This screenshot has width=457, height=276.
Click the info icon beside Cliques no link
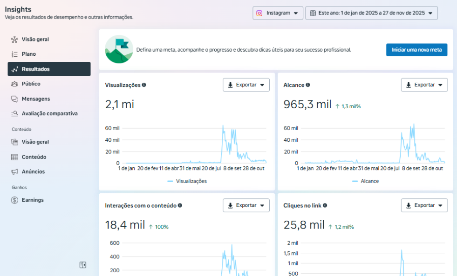(325, 205)
